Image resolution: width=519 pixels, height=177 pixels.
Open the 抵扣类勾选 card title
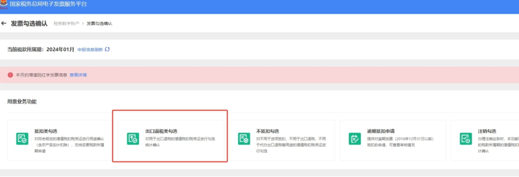tap(46, 131)
